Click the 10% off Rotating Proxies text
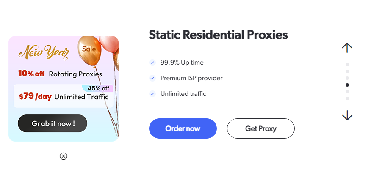The image size is (371, 169). point(60,74)
